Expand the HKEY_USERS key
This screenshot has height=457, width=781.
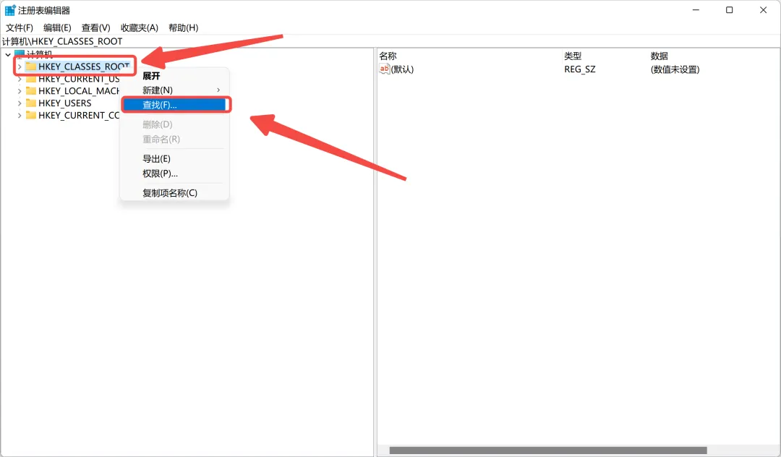[x=20, y=103]
